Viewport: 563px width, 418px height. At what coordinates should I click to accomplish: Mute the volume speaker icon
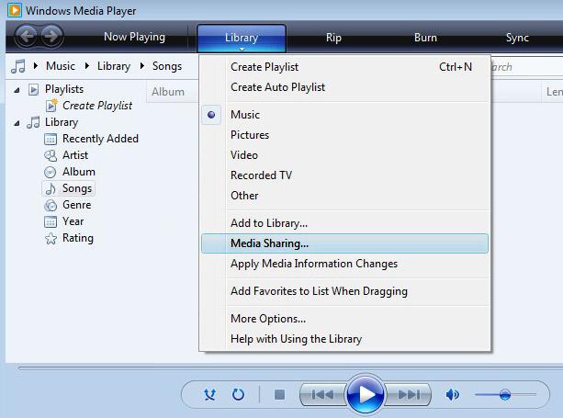pos(452,395)
